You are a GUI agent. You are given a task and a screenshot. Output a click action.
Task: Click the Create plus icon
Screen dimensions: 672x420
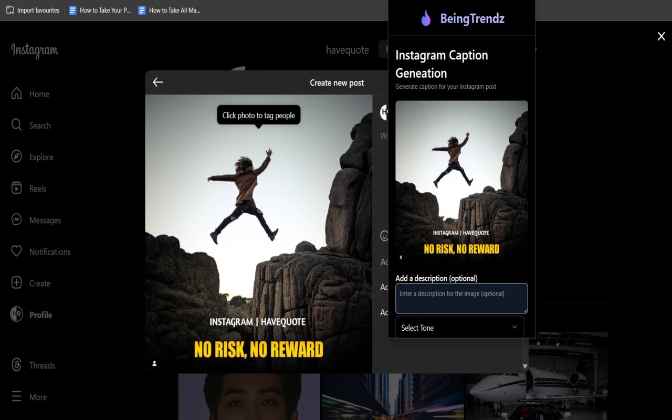(17, 283)
